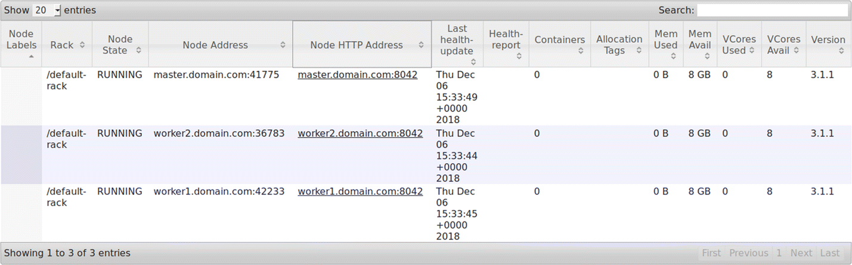Sort by Mem Avail arrows icon
Viewport: 852px width, 265px height.
707,57
